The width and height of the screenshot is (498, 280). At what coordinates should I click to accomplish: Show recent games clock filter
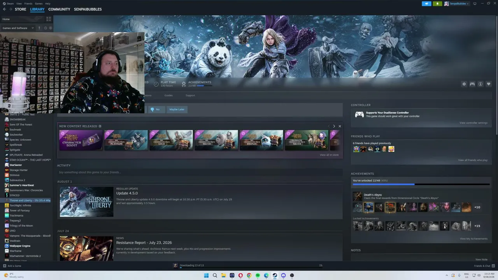click(45, 28)
